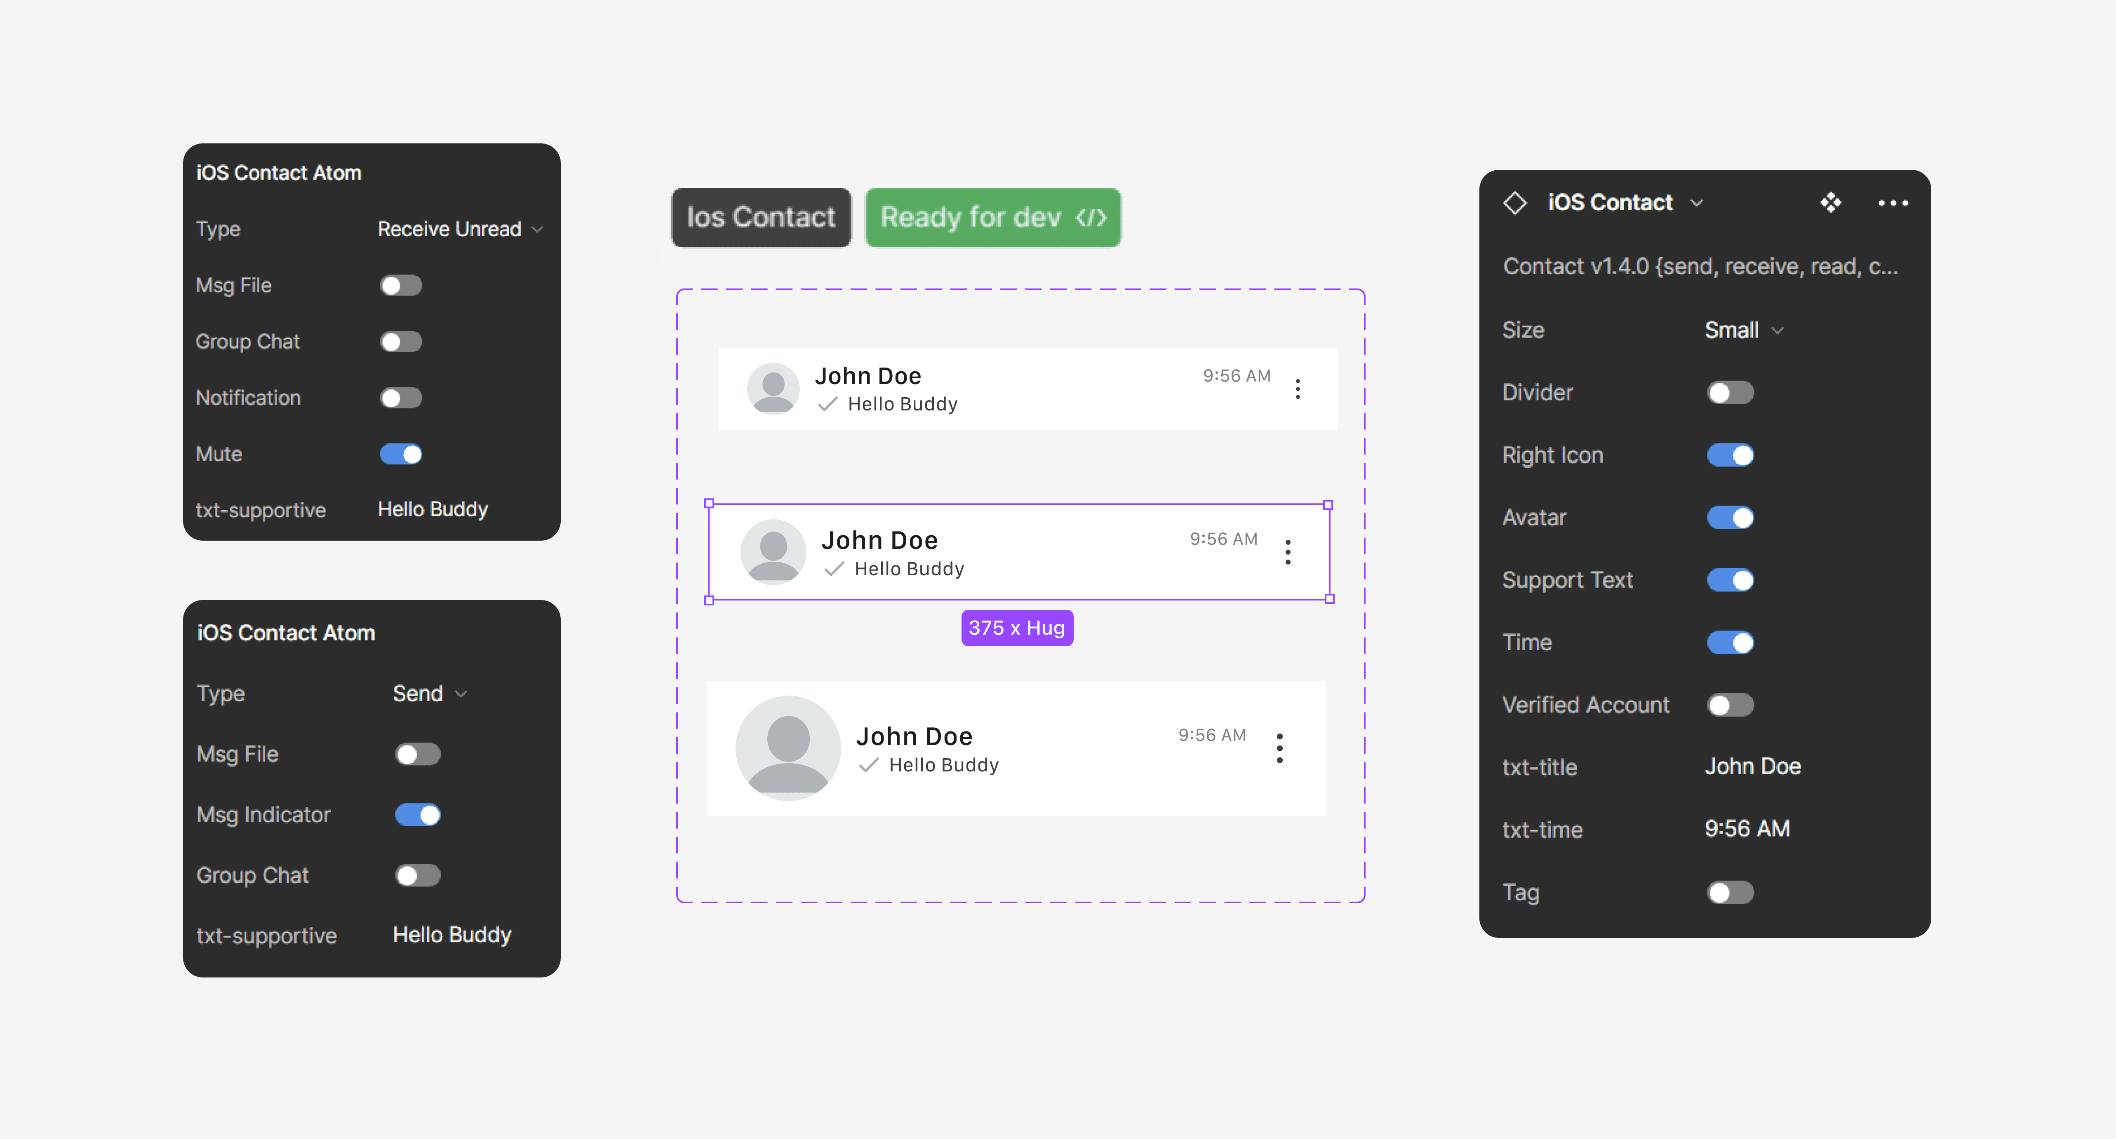Click the kebab menu on the top contact row
This screenshot has height=1139, width=2116.
(1297, 389)
